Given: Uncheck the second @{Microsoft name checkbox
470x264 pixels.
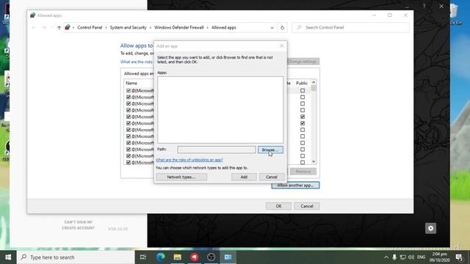Looking at the screenshot, I should pos(129,97).
